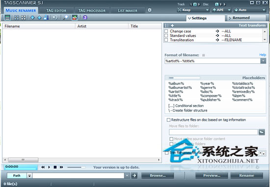The width and height of the screenshot is (270, 187).
Task: Browse for destination folder icon
Action: (262, 132)
